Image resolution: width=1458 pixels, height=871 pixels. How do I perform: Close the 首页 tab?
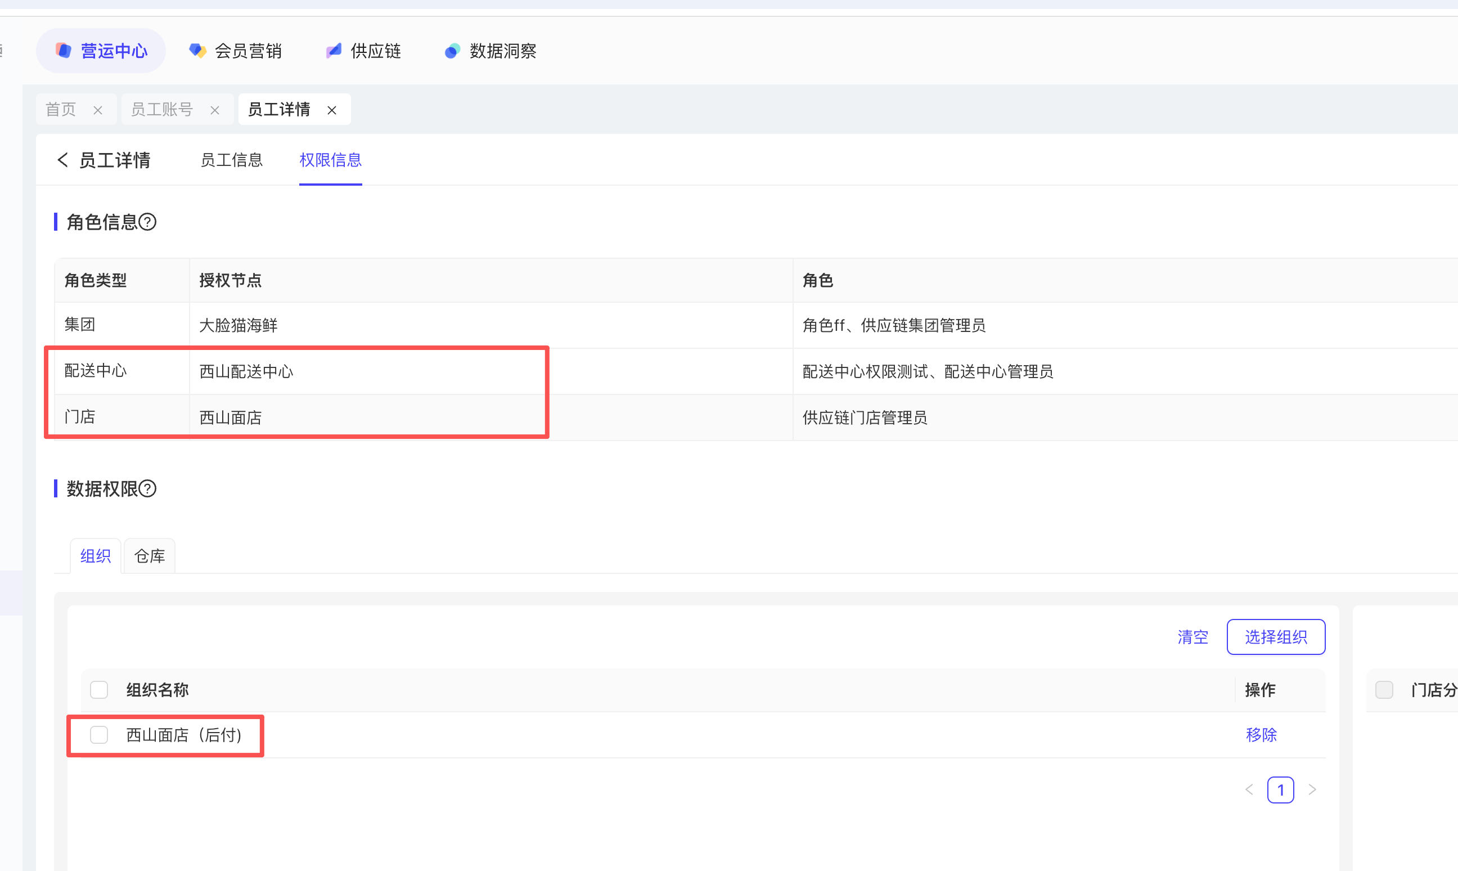tap(98, 110)
